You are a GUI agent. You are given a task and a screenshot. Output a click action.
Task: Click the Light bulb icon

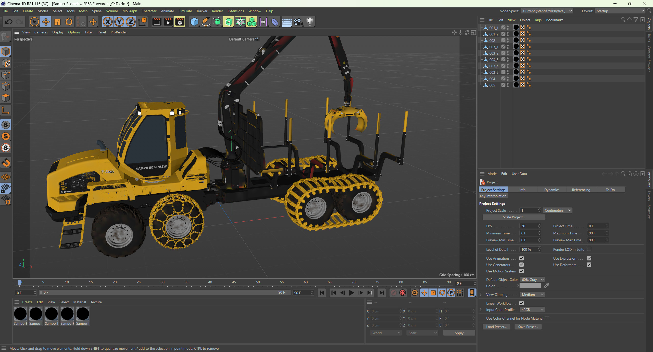pyautogui.click(x=310, y=22)
